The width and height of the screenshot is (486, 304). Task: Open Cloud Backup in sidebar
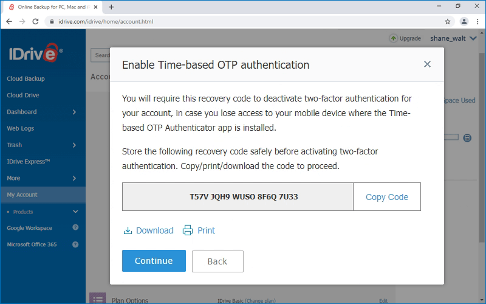(x=26, y=79)
